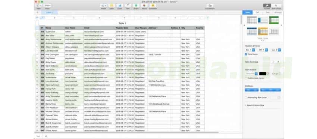This screenshot has width=317, height=139.
Task: Enable Alternating Row Color checkbox
Action: tap(246, 98)
